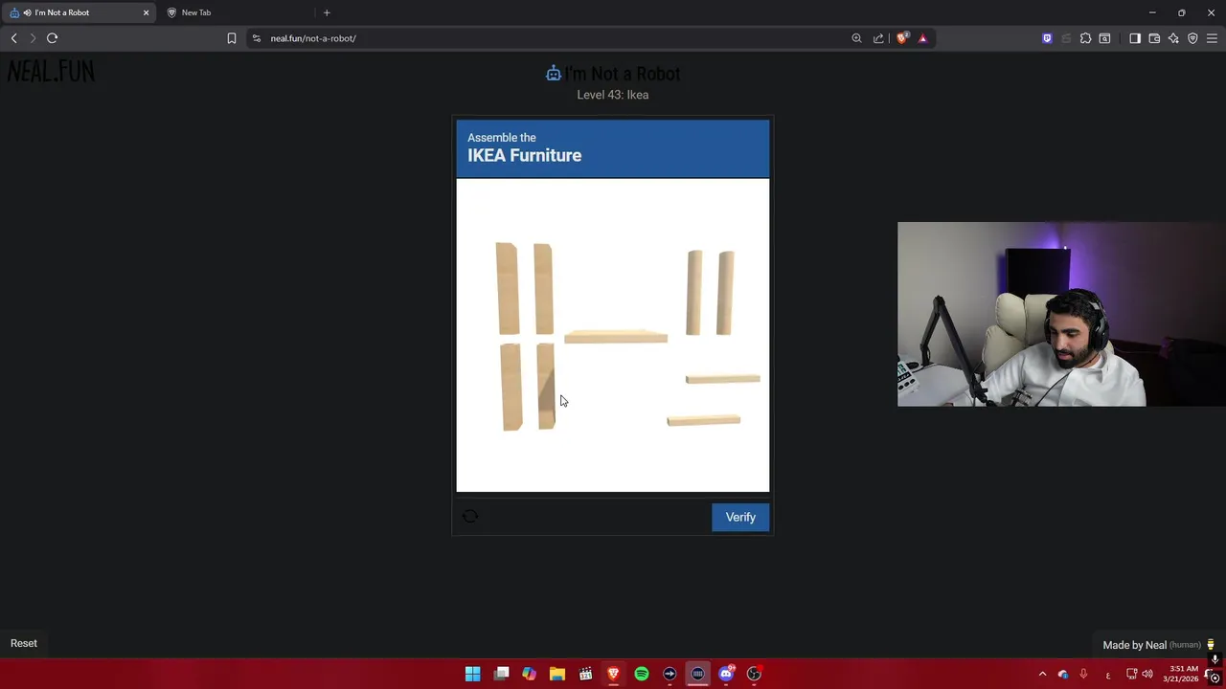Click the share page icon

click(x=878, y=38)
